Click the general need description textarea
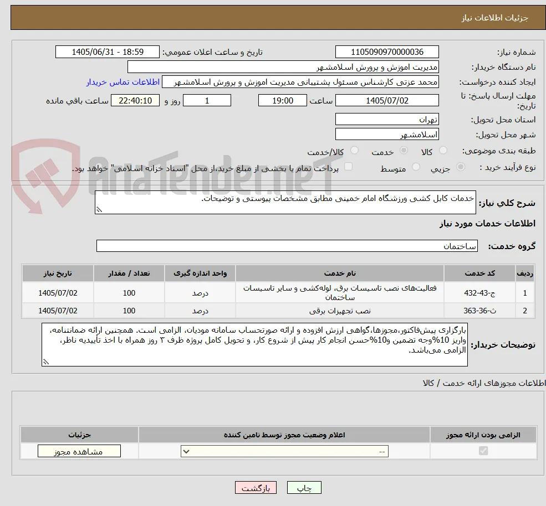This screenshot has width=546, height=506. pyautogui.click(x=285, y=203)
